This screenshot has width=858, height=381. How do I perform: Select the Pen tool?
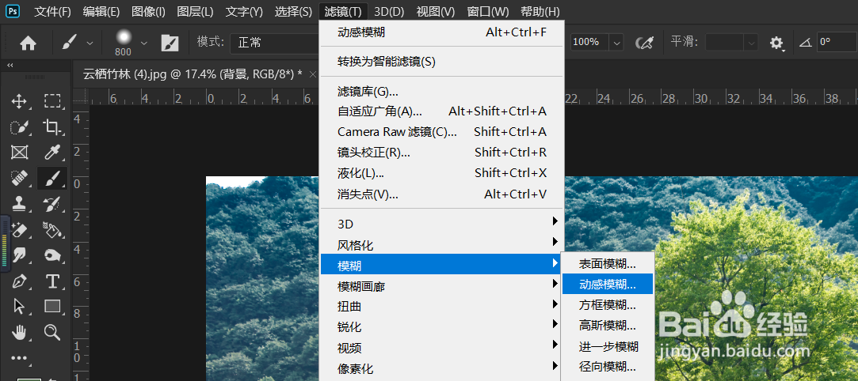coord(19,281)
